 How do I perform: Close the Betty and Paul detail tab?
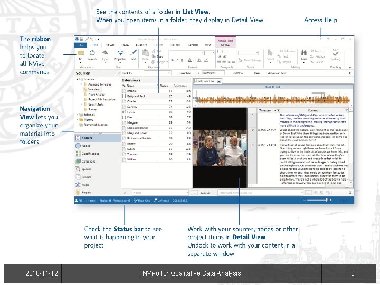tap(219, 81)
